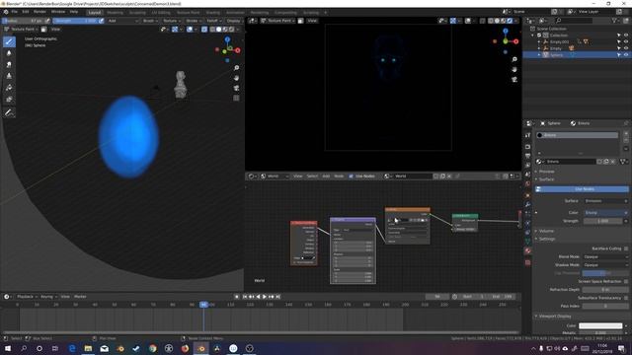Click zoom magnifier in left viewport
The image size is (632, 355).
(x=237, y=68)
